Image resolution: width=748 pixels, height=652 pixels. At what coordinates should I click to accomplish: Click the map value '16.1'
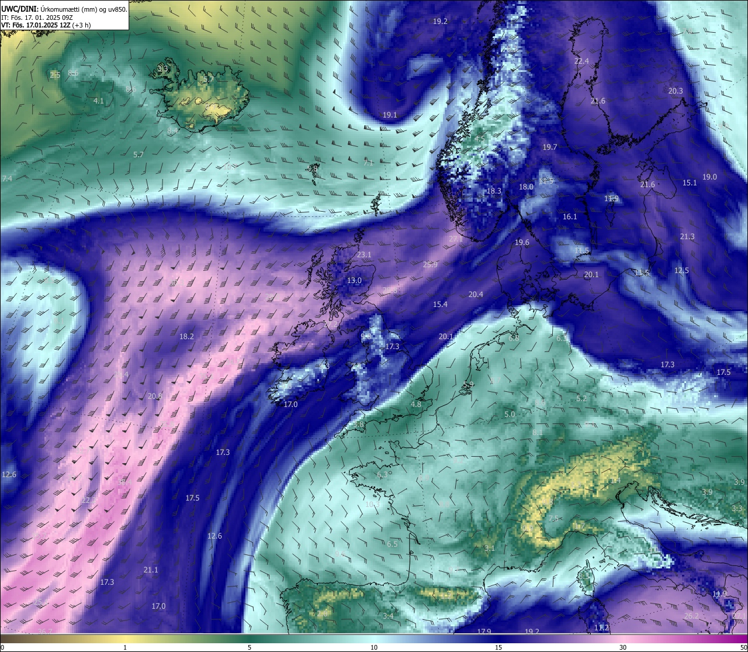pyautogui.click(x=570, y=216)
